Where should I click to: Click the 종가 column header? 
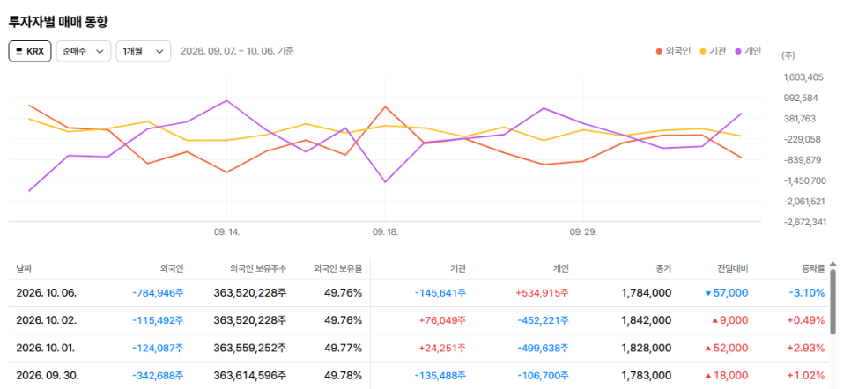tap(663, 268)
